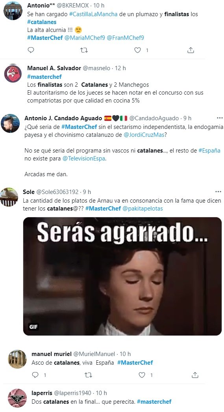Open Manuel A. Salvador's profile avatar
The image size is (224, 412).
click(13, 74)
